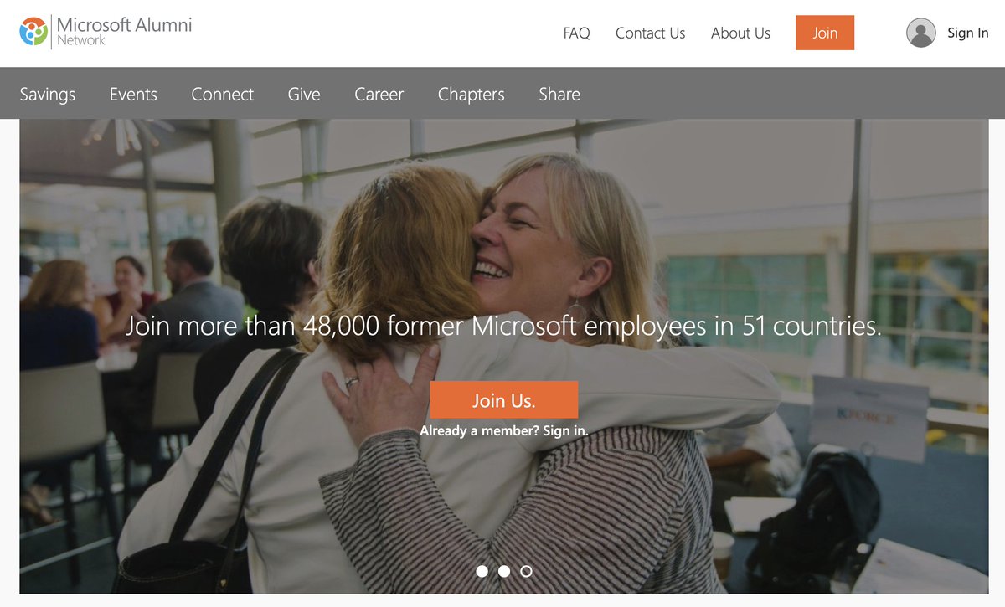Click Already a member? Sign in. link
Image resolution: width=1005 pixels, height=607 pixels.
tap(504, 431)
